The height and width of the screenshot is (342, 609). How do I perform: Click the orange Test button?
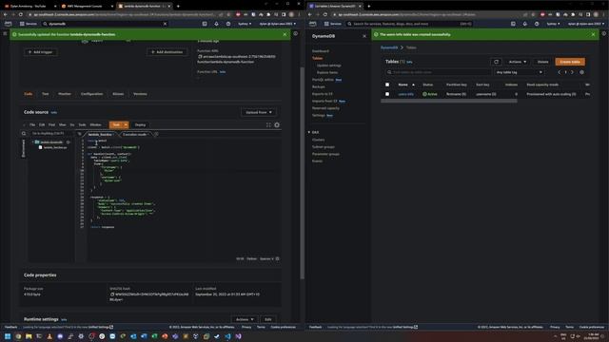pos(116,124)
